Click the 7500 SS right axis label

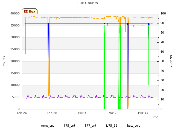click(171, 61)
